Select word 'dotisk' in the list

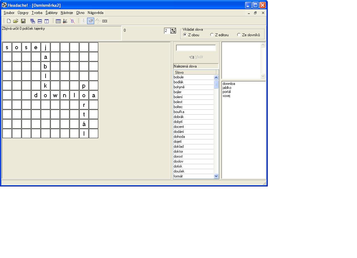pyautogui.click(x=193, y=166)
